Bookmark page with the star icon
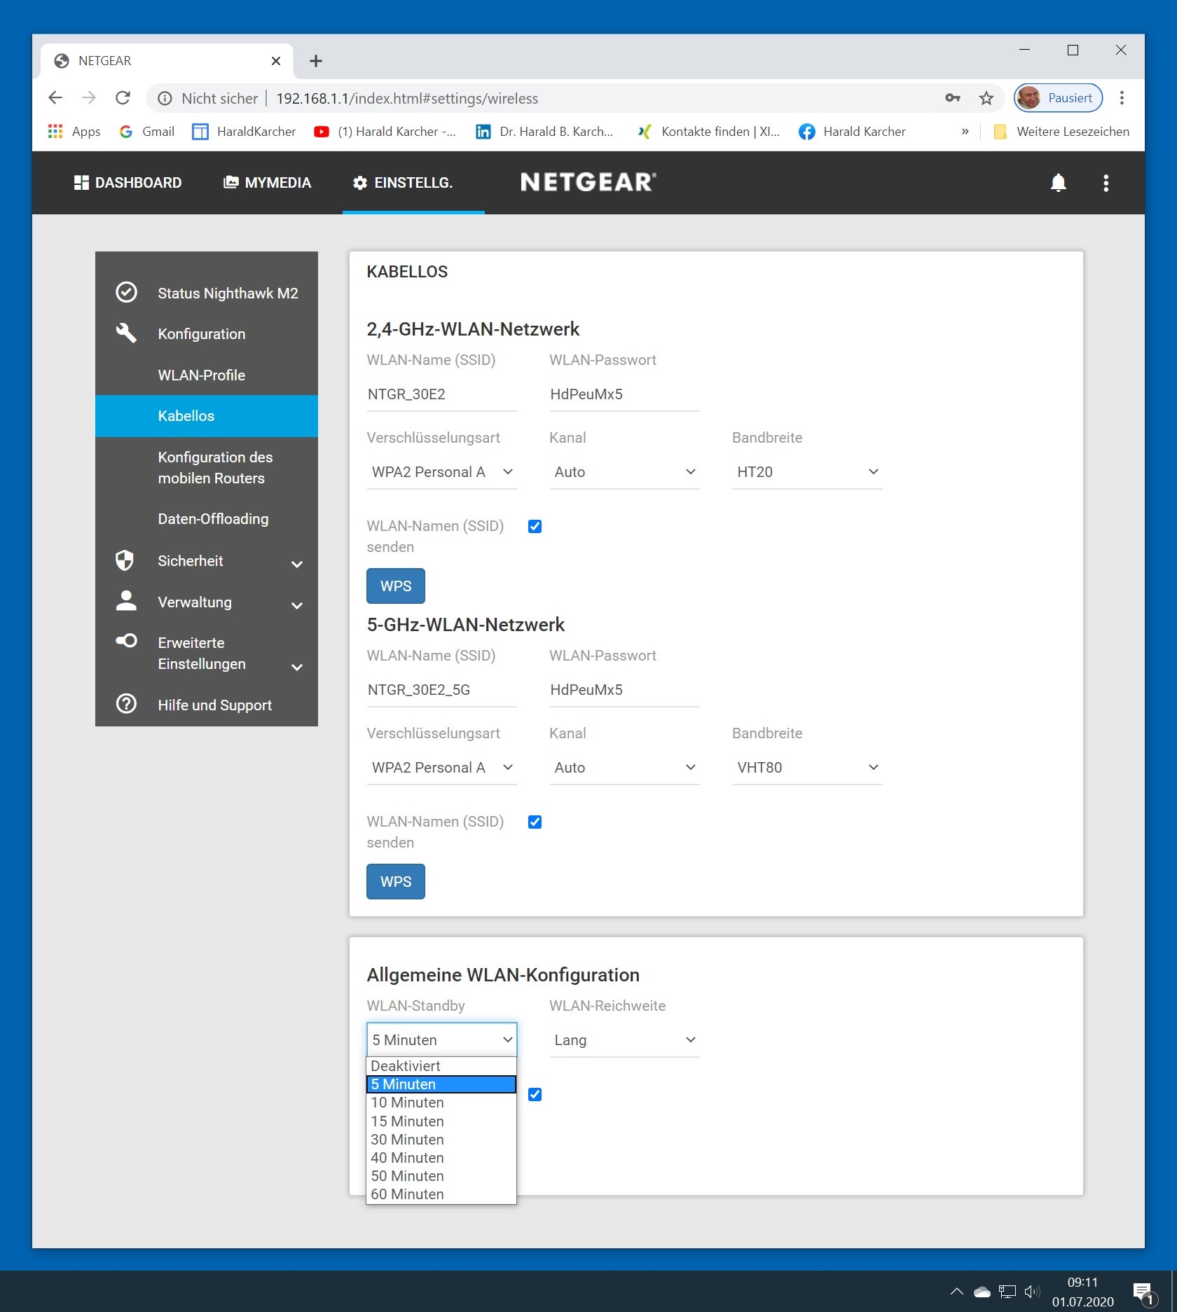The width and height of the screenshot is (1177, 1312). [986, 98]
